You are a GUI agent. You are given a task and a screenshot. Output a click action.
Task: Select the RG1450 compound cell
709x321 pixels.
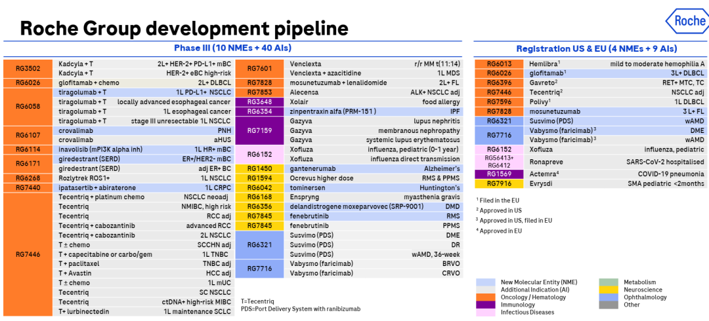(259, 168)
